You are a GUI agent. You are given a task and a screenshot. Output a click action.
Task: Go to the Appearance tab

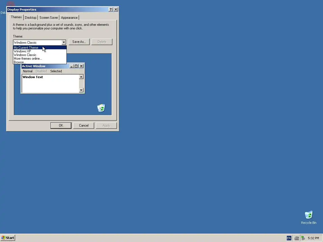[x=69, y=18]
